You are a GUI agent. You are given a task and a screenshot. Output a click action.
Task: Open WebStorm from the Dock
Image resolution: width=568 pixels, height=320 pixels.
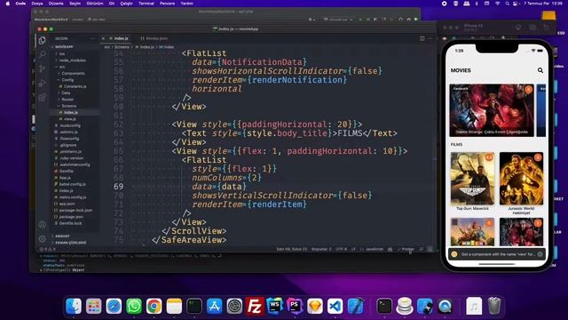[x=274, y=306]
